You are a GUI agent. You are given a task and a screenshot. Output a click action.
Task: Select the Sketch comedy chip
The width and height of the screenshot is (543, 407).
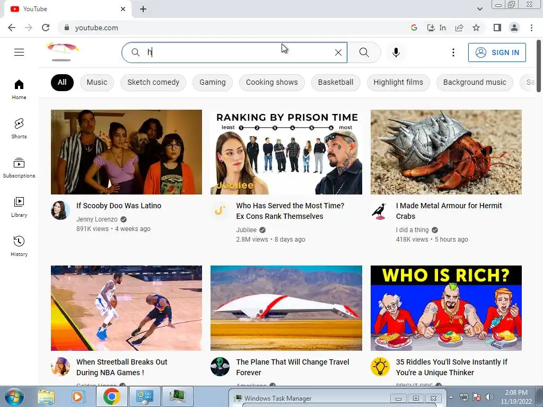click(153, 82)
